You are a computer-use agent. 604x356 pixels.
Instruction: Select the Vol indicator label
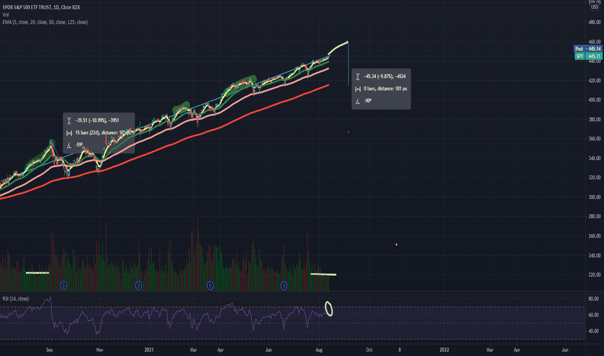click(5, 15)
